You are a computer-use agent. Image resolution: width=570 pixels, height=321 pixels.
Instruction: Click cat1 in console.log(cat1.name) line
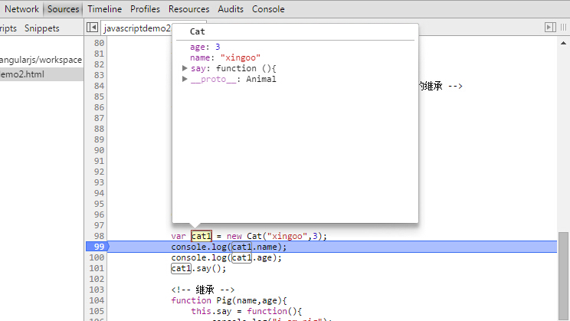point(242,247)
